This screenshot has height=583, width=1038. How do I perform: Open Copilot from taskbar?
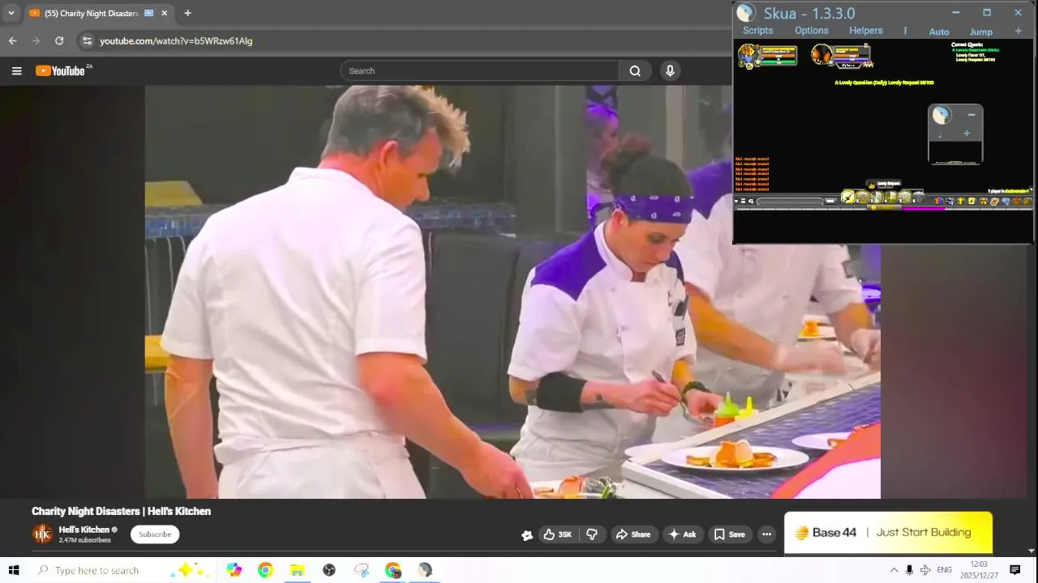click(x=234, y=570)
